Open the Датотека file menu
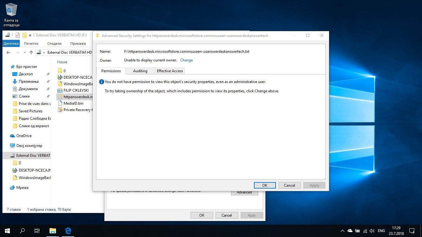422x237 pixels. point(11,44)
